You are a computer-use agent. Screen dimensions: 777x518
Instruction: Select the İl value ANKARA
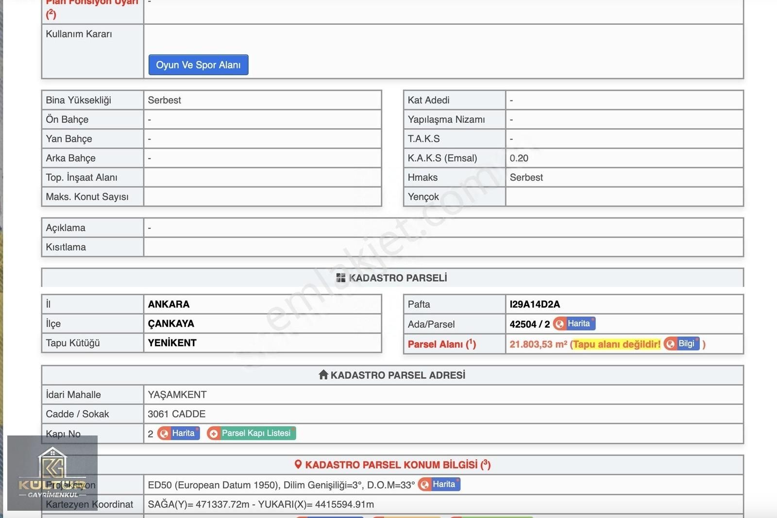click(169, 304)
